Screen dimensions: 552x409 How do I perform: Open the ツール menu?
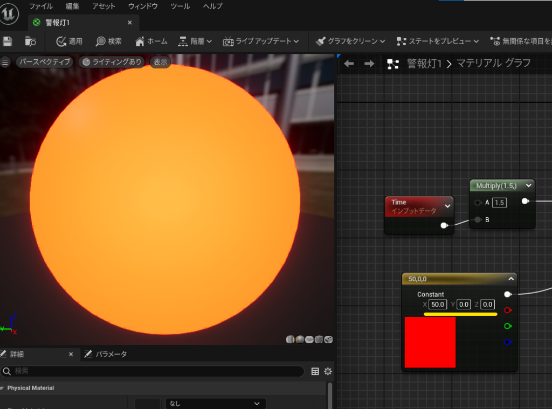click(x=180, y=6)
